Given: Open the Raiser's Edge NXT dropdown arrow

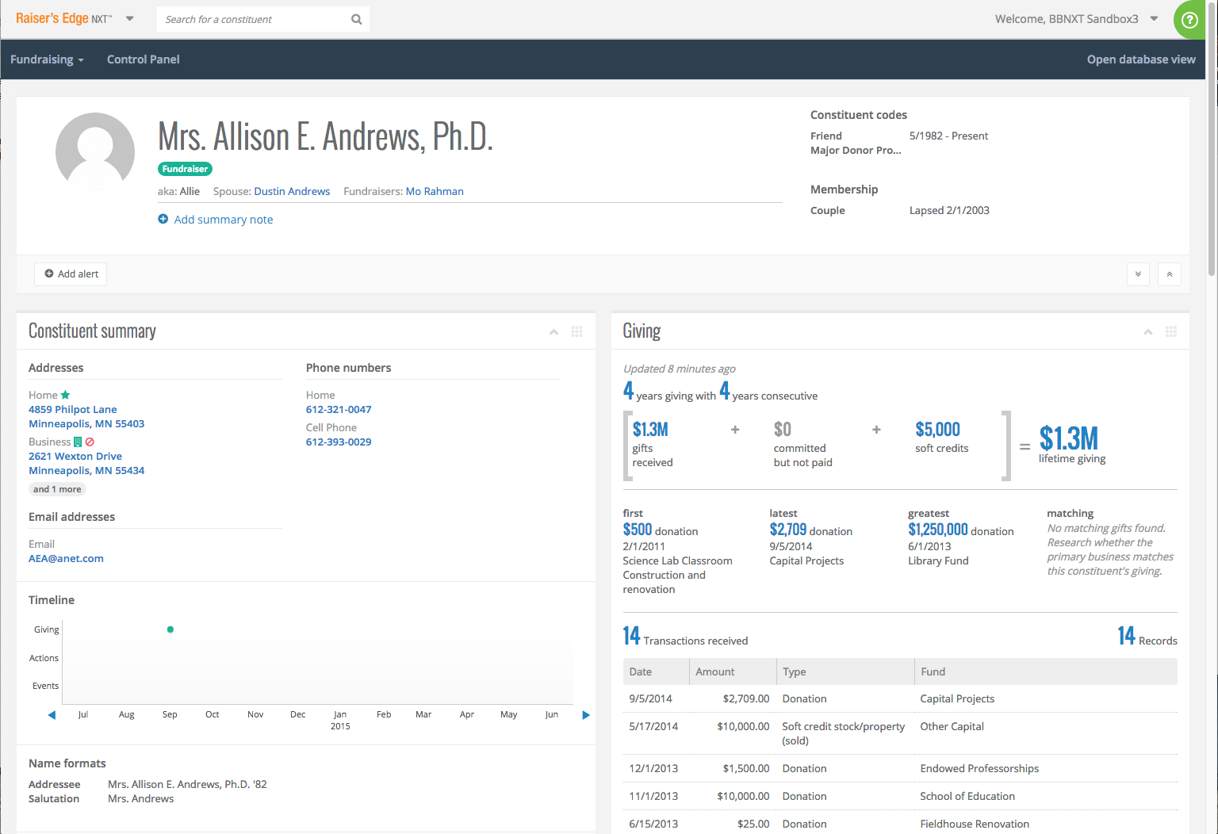Looking at the screenshot, I should click(x=130, y=19).
